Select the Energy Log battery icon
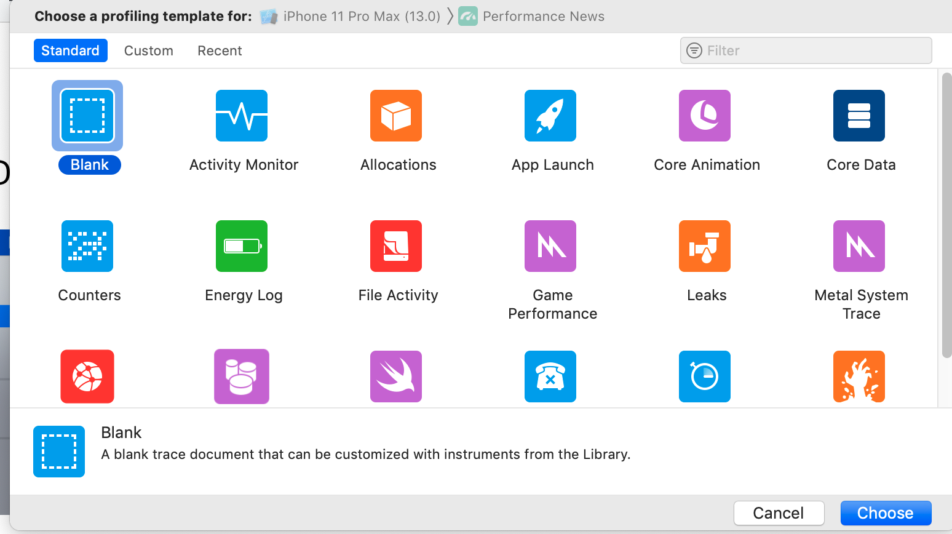Image resolution: width=952 pixels, height=534 pixels. (x=242, y=246)
